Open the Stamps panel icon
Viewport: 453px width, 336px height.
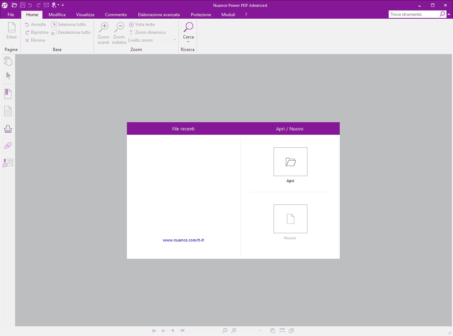[x=8, y=129]
